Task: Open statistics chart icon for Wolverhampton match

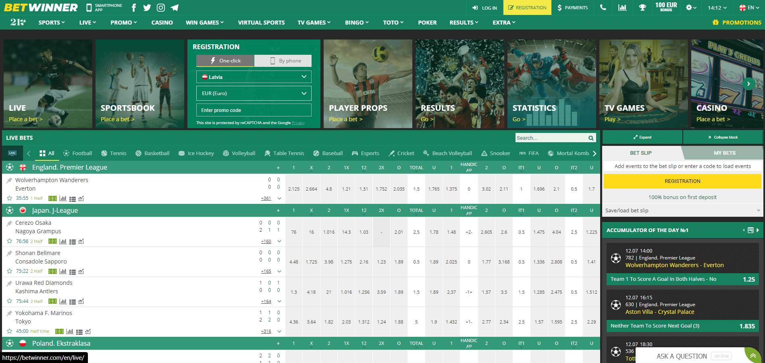Action: tap(63, 198)
